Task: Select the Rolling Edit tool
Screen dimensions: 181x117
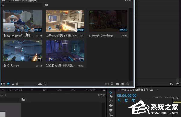Action: click(x=111, y=110)
